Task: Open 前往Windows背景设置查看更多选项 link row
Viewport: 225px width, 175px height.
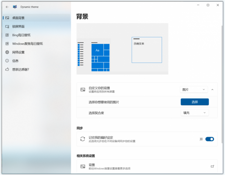Action: point(147,166)
